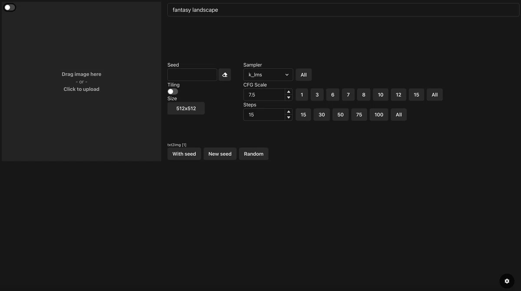The height and width of the screenshot is (291, 521).
Task: Set Steps preset to 50
Action: [x=340, y=115]
